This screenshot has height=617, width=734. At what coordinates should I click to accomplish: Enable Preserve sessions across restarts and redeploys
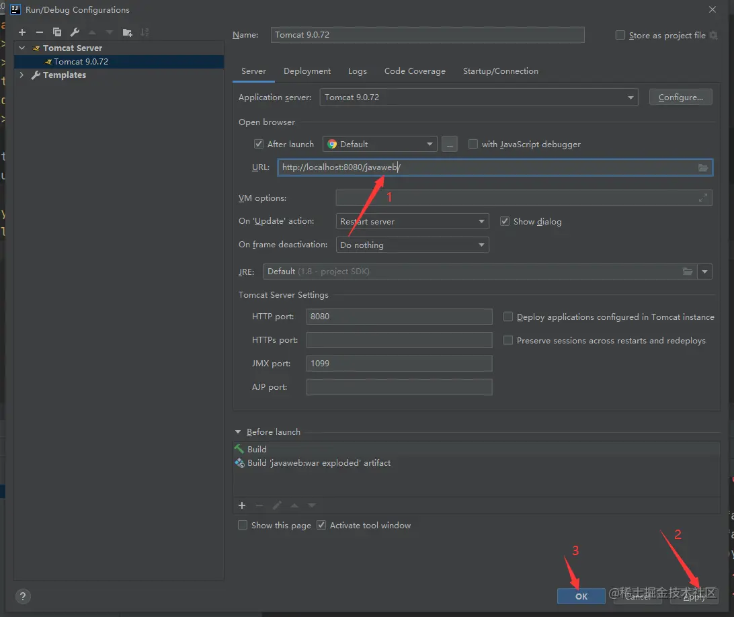pyautogui.click(x=508, y=340)
